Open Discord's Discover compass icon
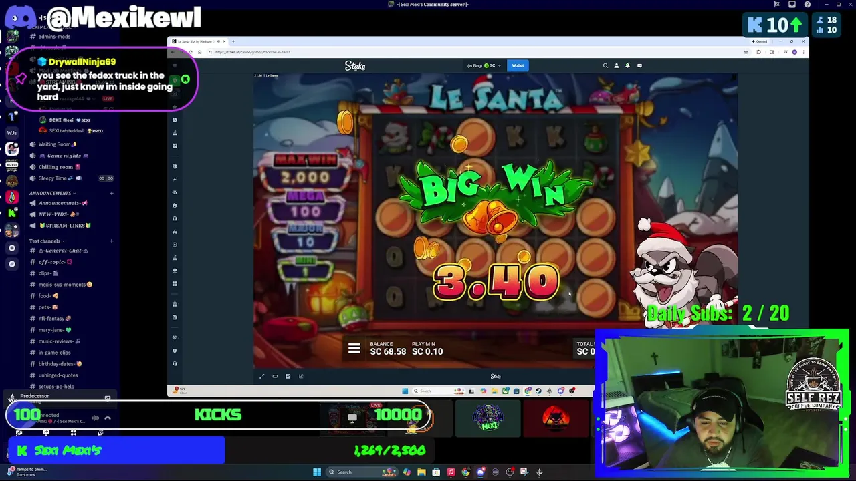 [11, 264]
